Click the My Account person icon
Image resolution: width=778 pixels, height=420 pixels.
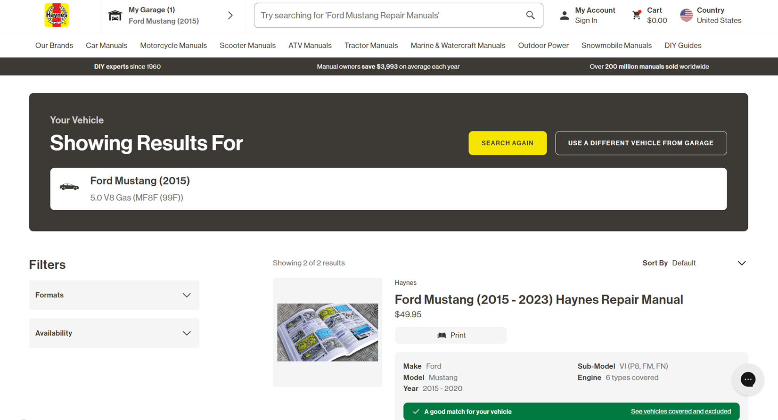coord(564,16)
